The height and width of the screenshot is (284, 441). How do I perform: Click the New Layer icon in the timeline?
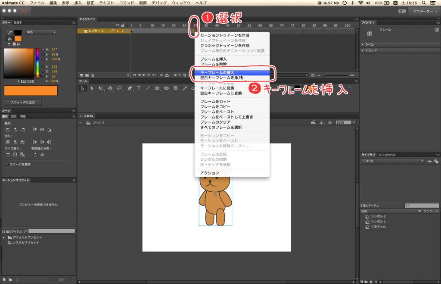pos(81,75)
